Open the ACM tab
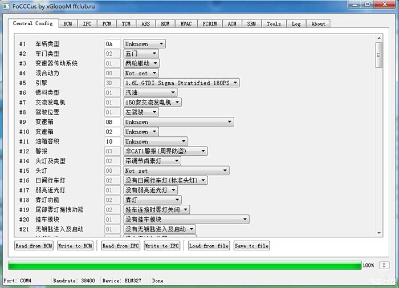 (232, 24)
